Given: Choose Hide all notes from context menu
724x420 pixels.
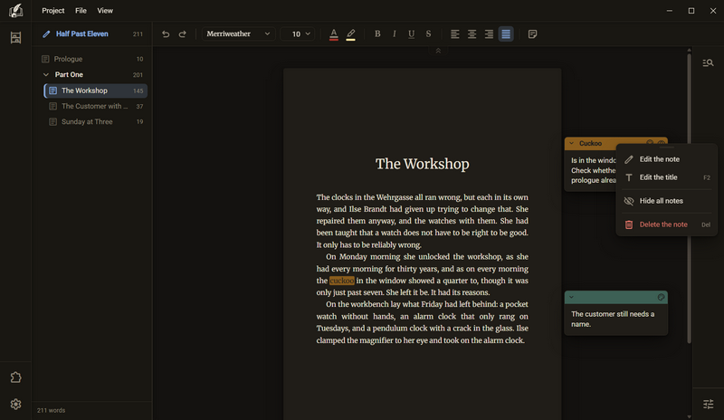Looking at the screenshot, I should click(x=667, y=201).
